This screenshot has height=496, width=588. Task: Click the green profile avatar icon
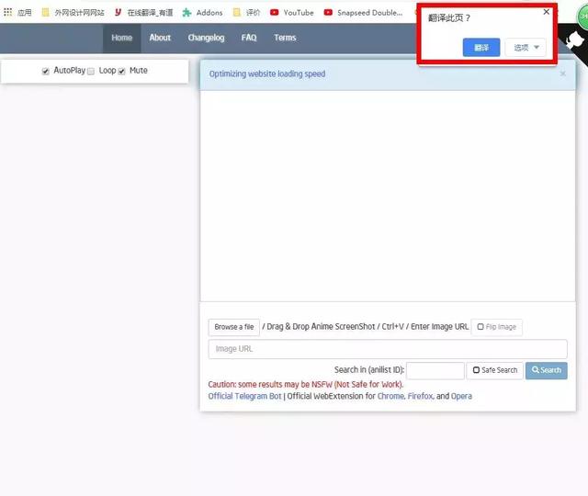(582, 17)
